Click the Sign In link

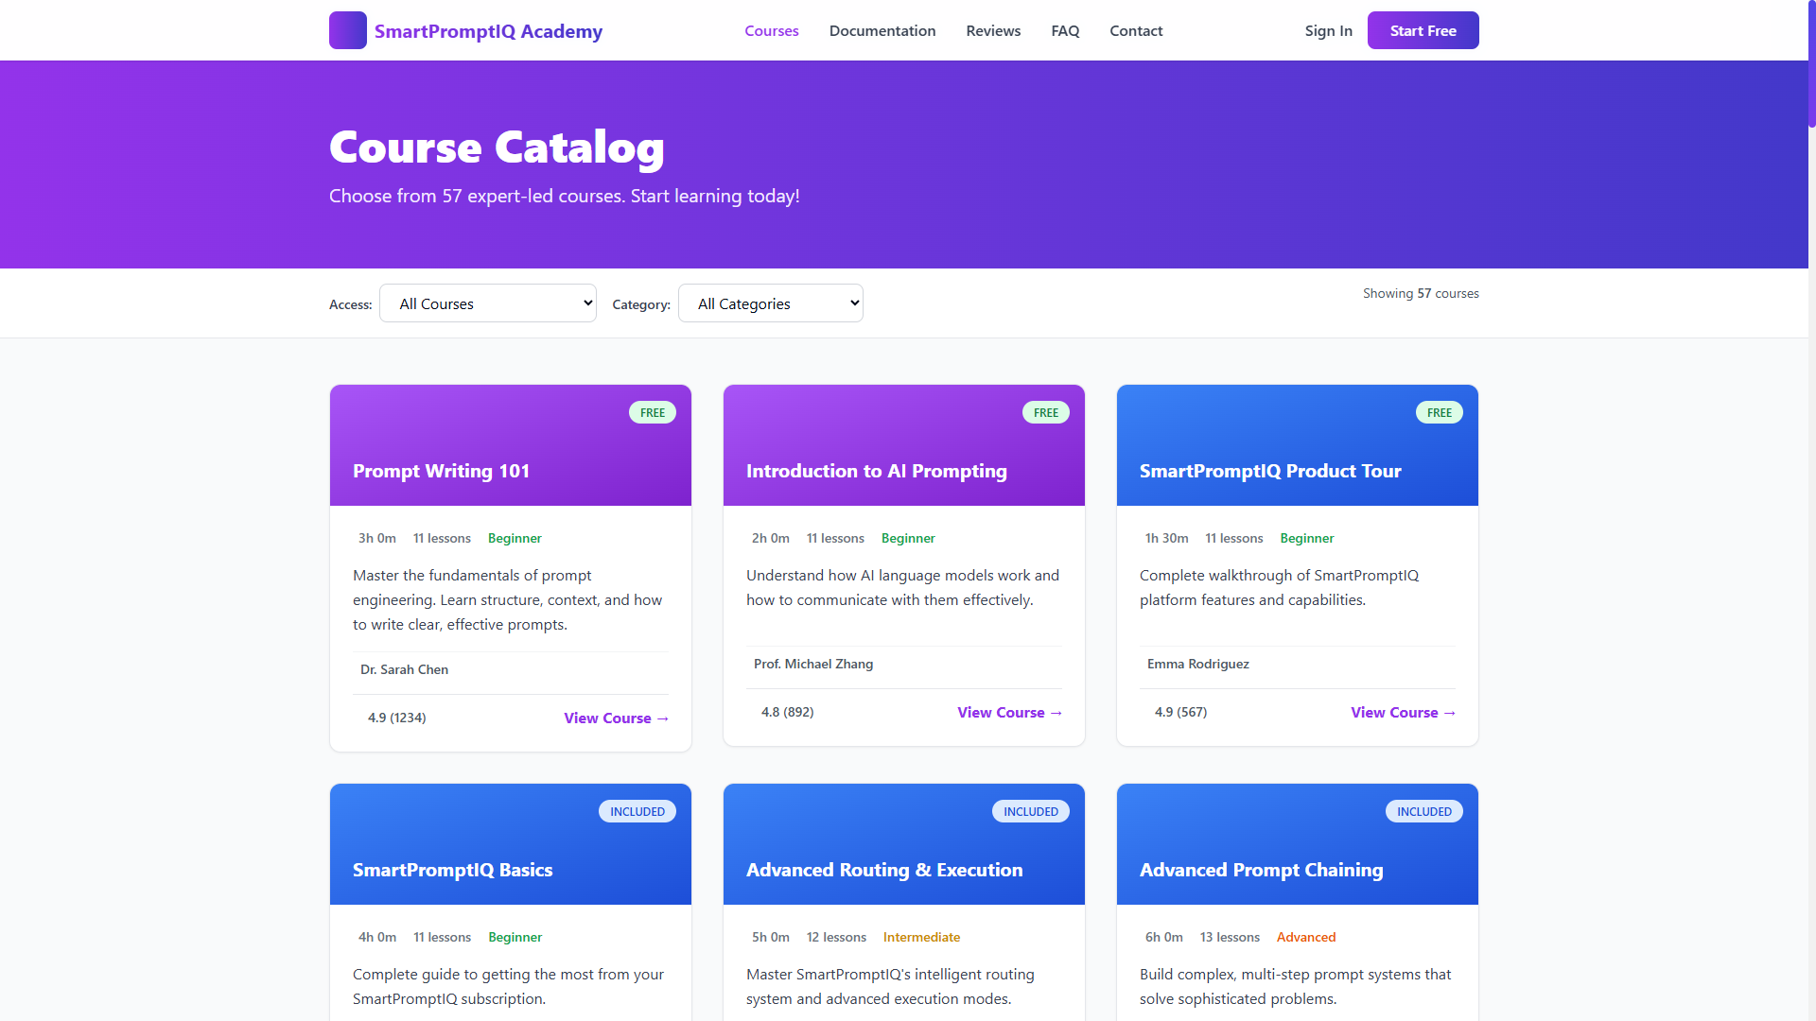coord(1328,30)
